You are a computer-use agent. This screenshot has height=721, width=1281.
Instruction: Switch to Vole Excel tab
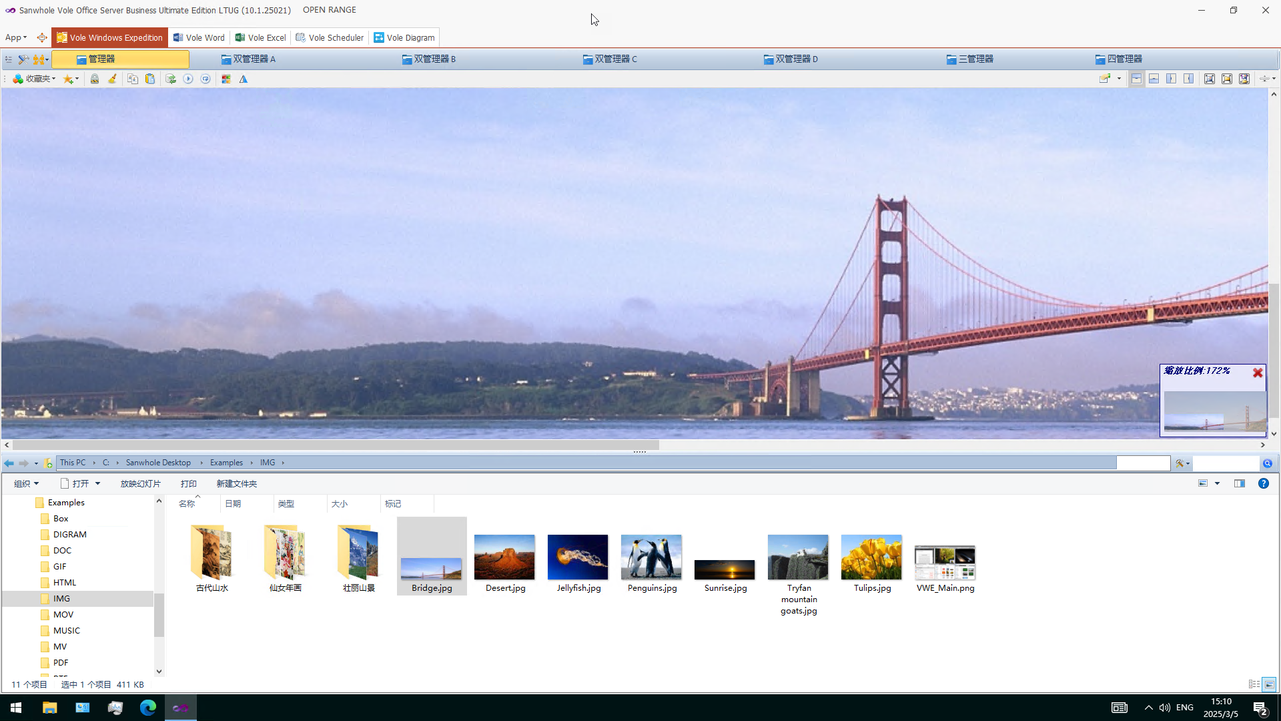tap(260, 38)
